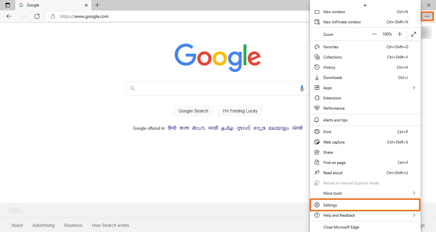The height and width of the screenshot is (232, 436).
Task: Click the Find on page icon
Action: pos(317,163)
